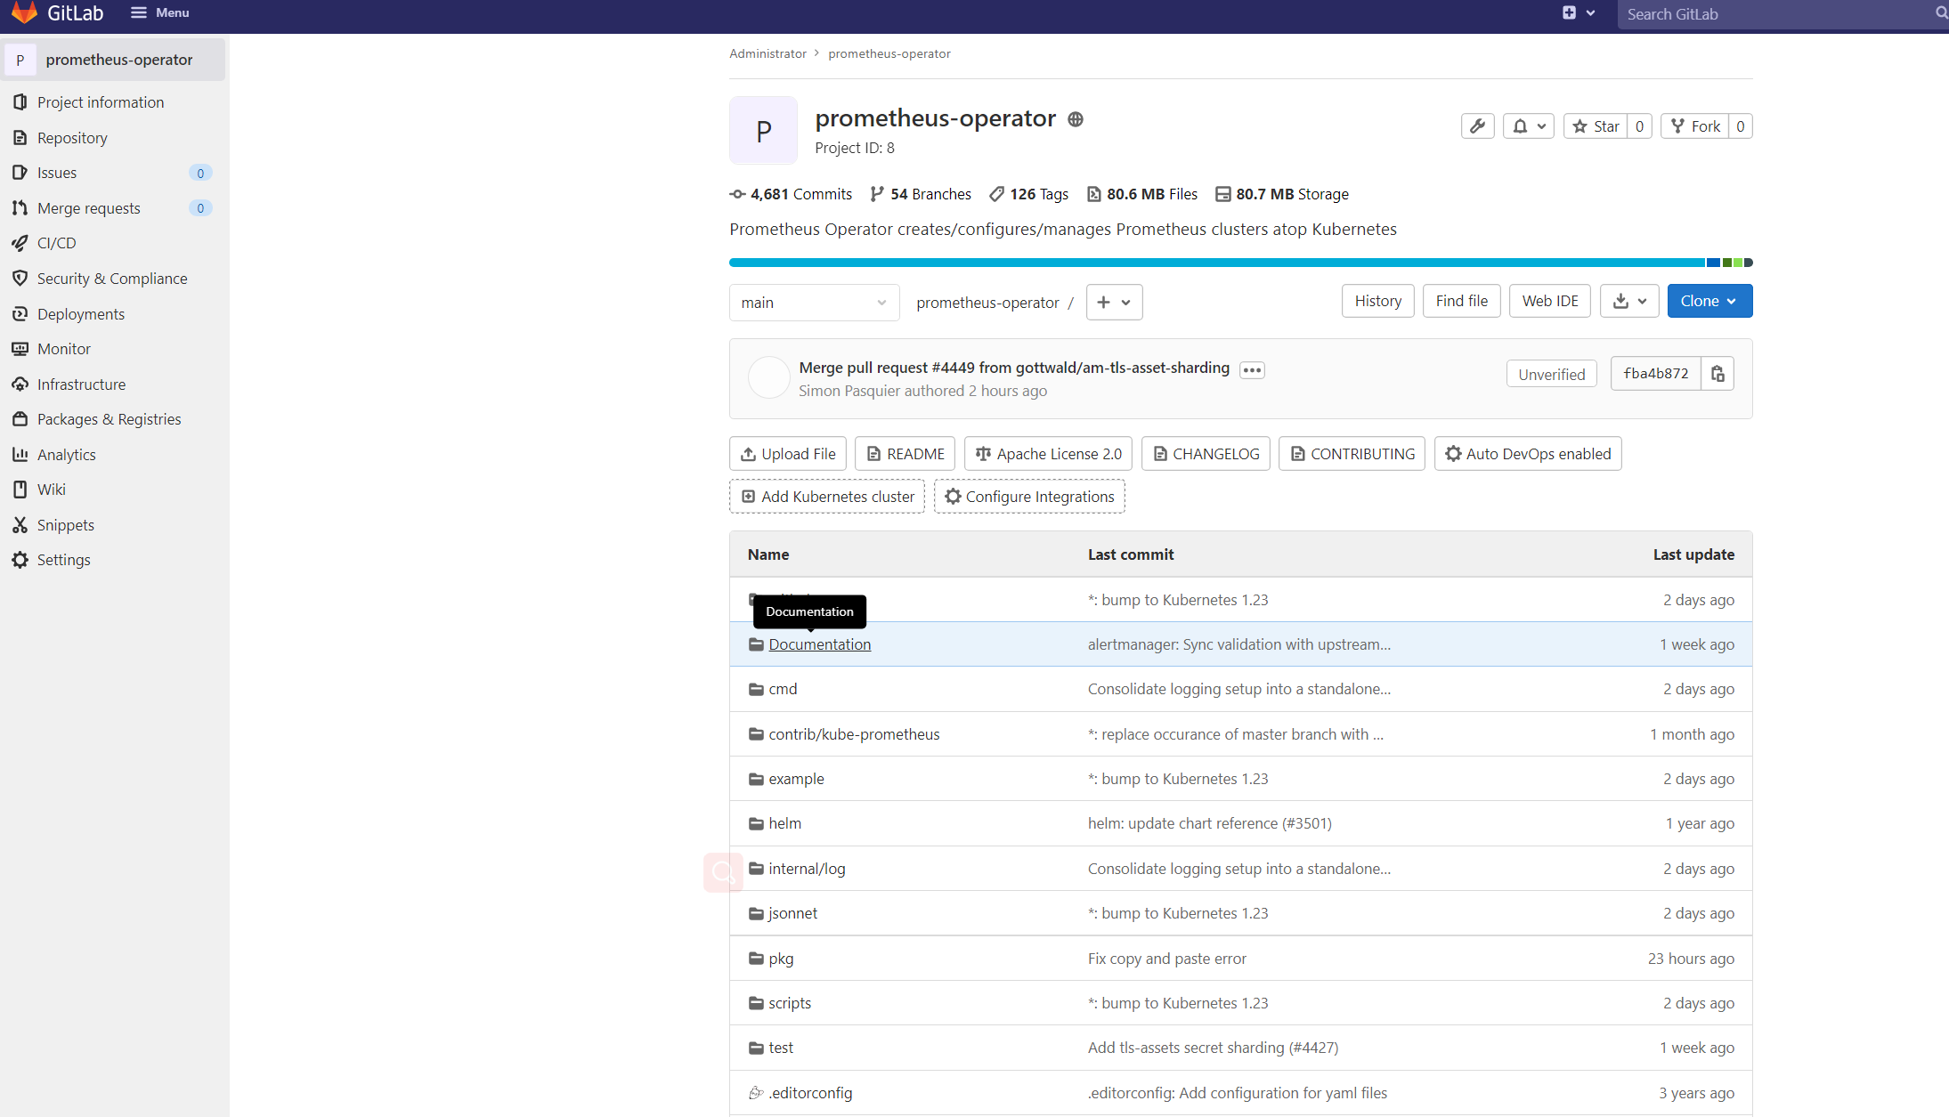Open Packages & Registries icon

point(20,419)
